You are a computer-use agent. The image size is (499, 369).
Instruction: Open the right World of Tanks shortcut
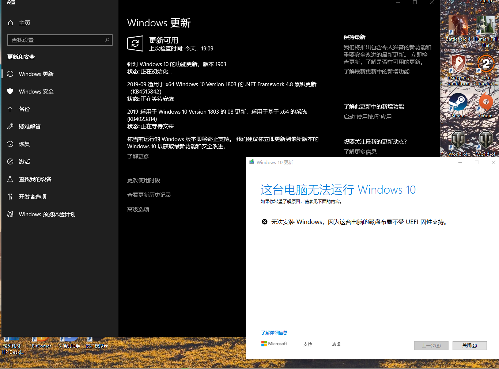[486, 144]
